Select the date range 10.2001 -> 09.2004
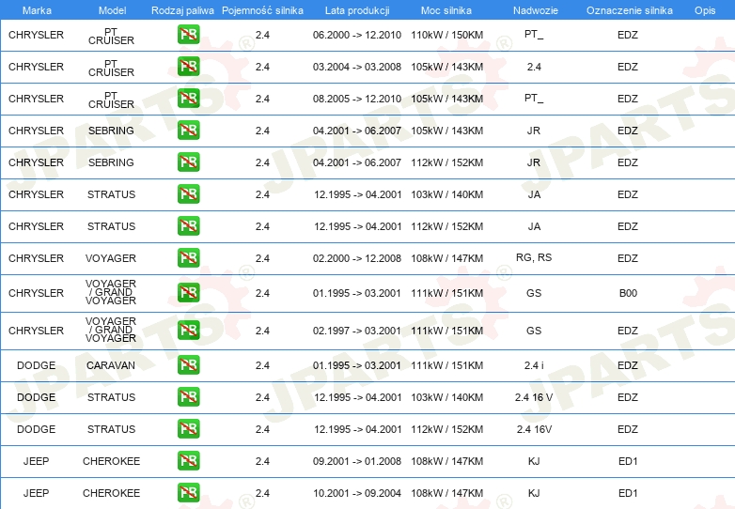This screenshot has width=735, height=509. (x=357, y=493)
